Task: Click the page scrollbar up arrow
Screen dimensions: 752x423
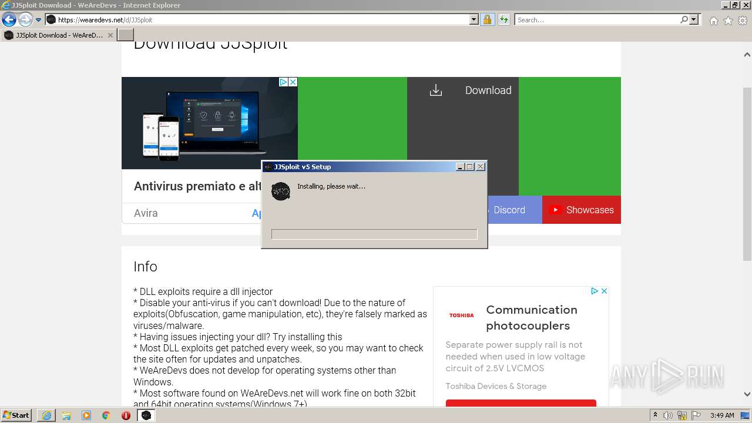Action: [x=747, y=55]
